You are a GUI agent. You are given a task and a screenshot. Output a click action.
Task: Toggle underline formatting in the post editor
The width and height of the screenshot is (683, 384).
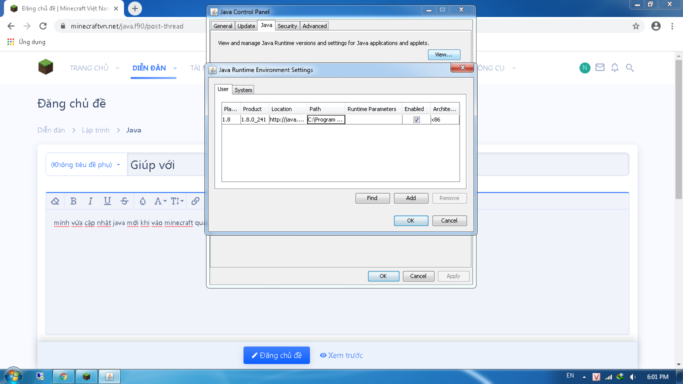[x=107, y=201]
